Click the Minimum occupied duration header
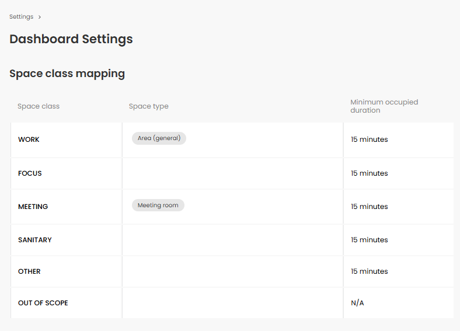Image resolution: width=460 pixels, height=331 pixels. tap(384, 106)
